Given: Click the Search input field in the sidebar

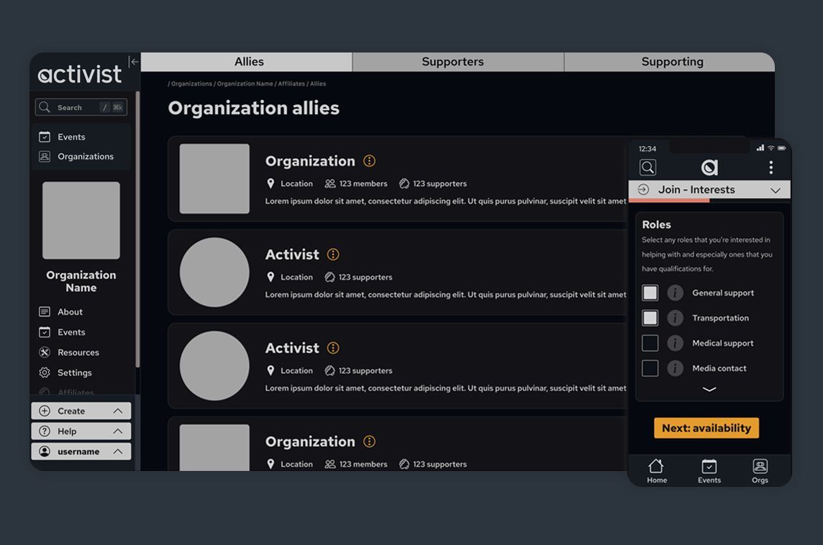Looking at the screenshot, I should coord(81,107).
